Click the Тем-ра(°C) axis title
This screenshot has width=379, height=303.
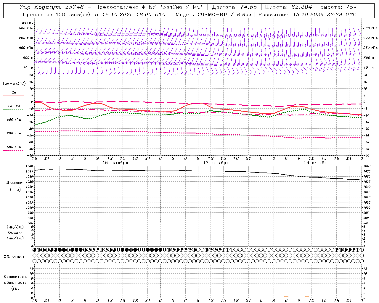pos(14,84)
